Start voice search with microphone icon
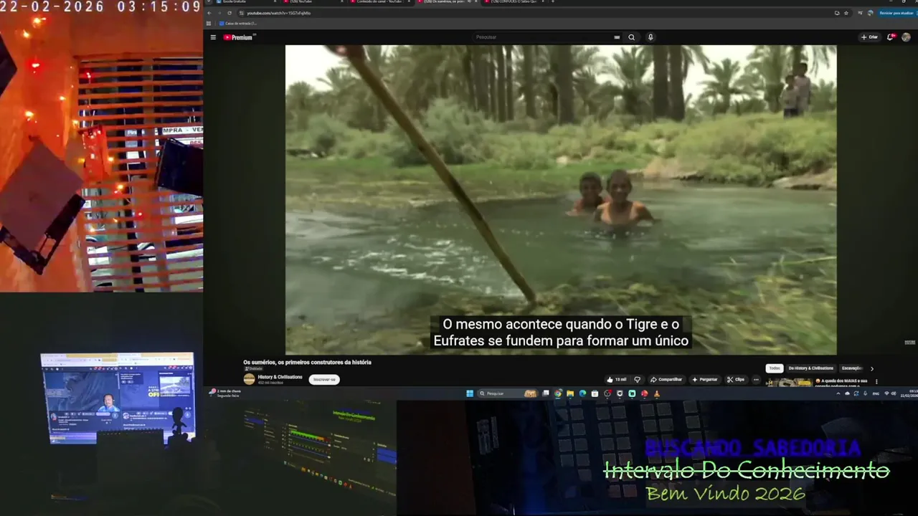This screenshot has height=516, width=918. (x=650, y=37)
